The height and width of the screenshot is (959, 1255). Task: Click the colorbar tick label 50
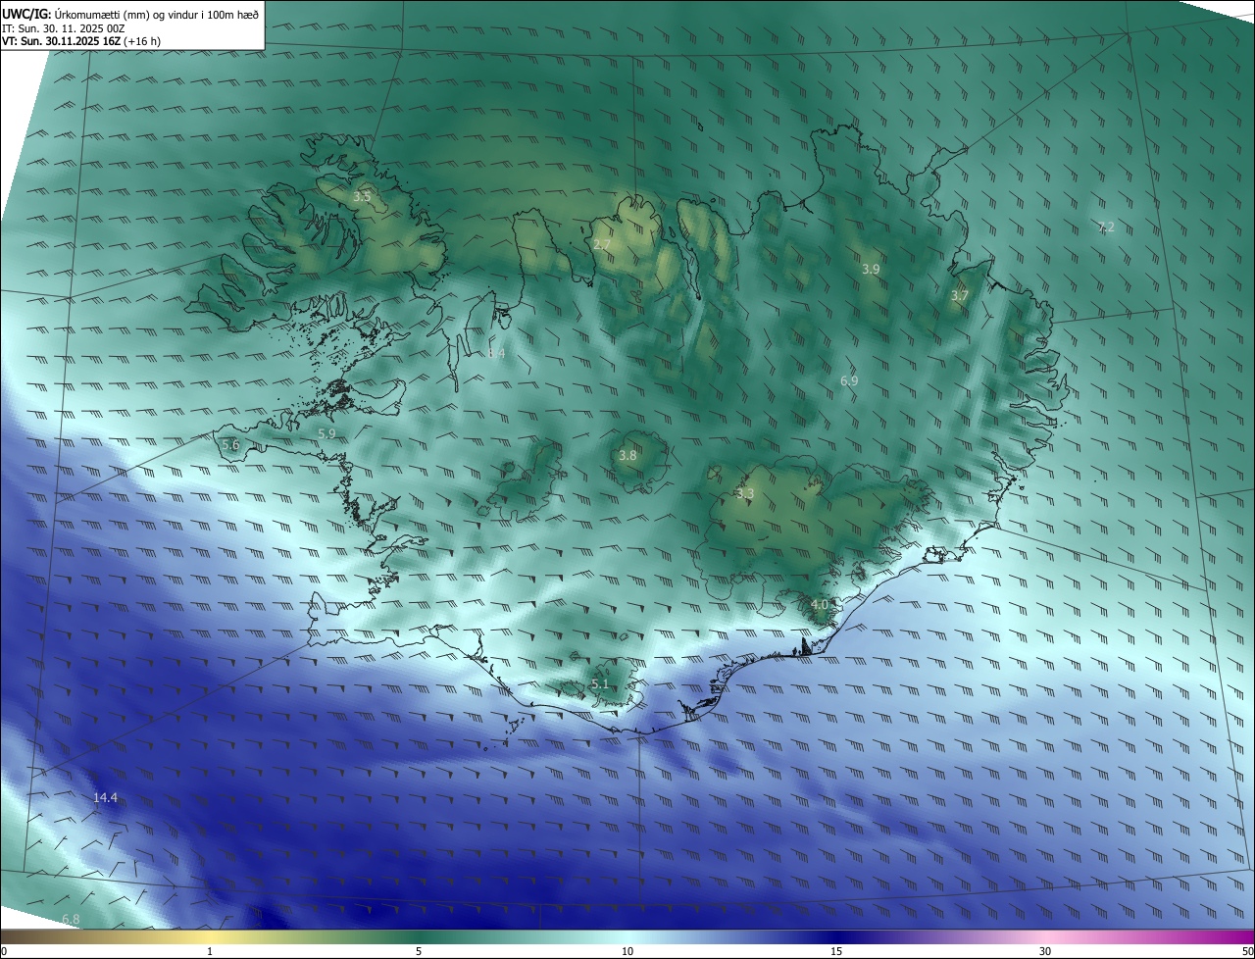(x=1247, y=951)
